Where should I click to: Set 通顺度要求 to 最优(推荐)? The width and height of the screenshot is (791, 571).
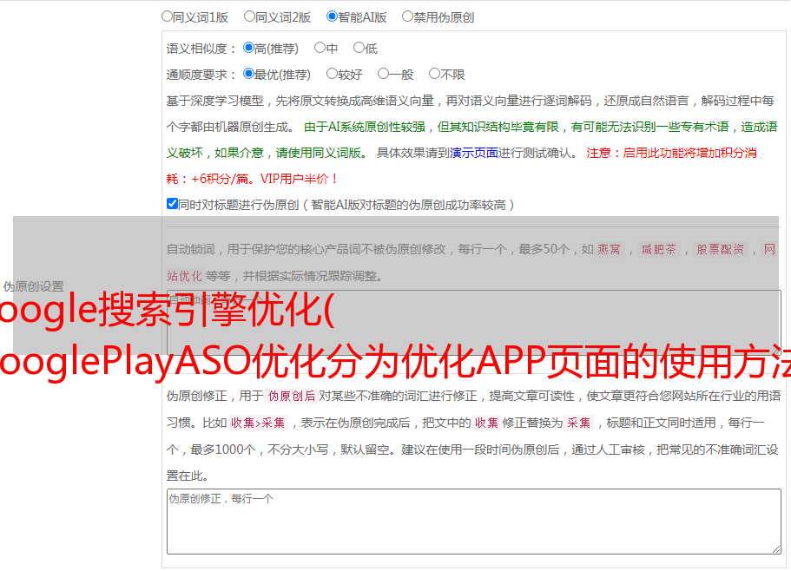[x=248, y=75]
